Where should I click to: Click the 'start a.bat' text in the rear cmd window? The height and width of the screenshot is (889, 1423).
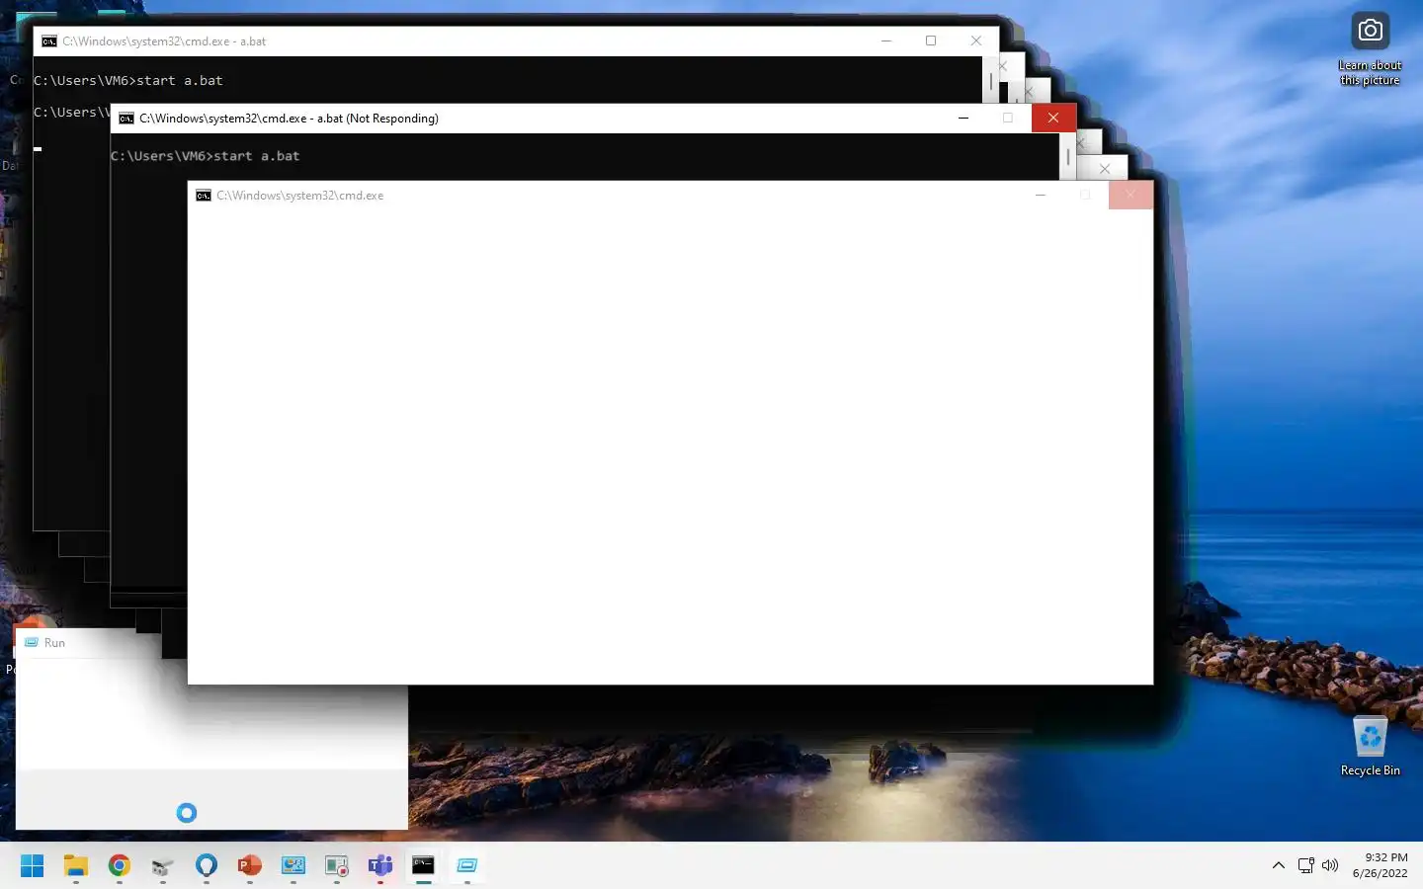click(x=180, y=81)
